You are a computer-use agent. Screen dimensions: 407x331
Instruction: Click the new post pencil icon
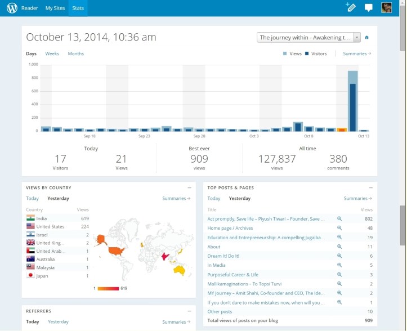coord(351,8)
